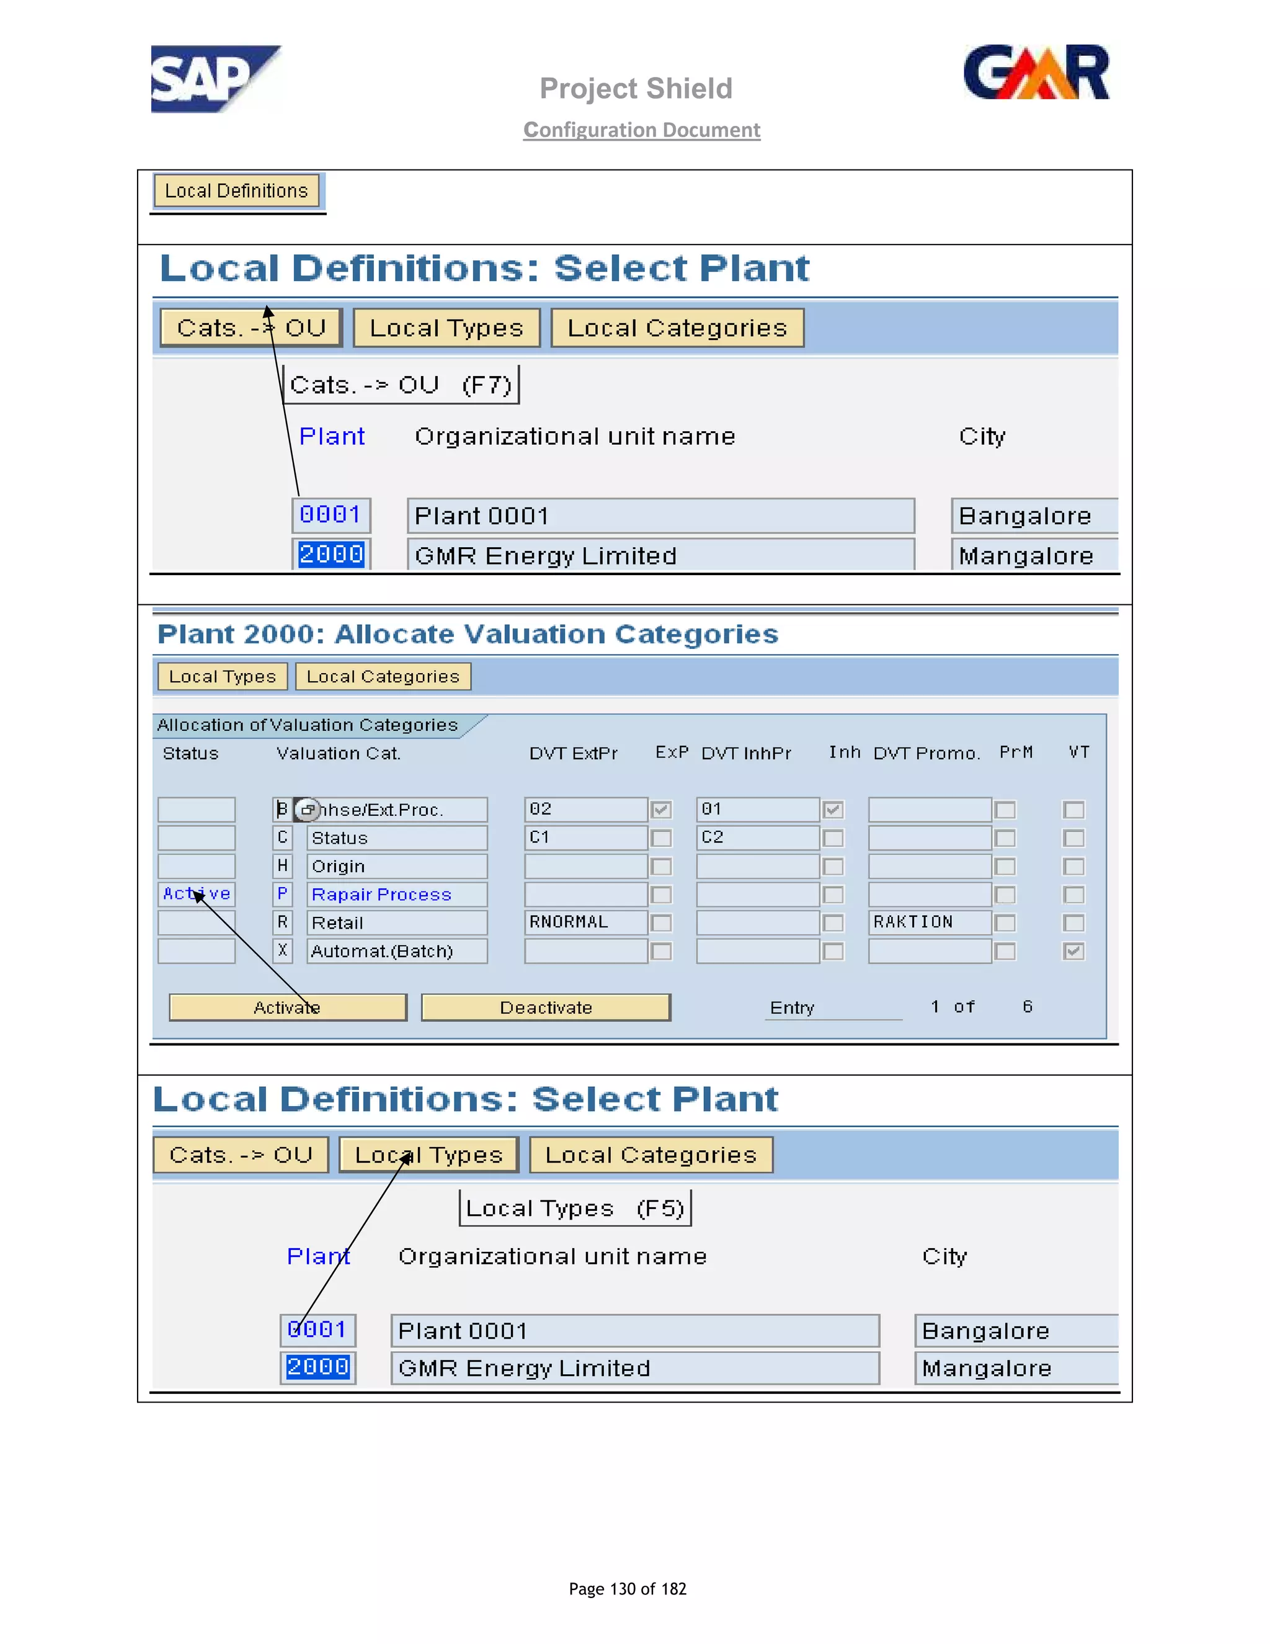Click Local Types in bottom Select Plant screen
Image resolution: width=1270 pixels, height=1644 pixels.
tap(429, 1155)
